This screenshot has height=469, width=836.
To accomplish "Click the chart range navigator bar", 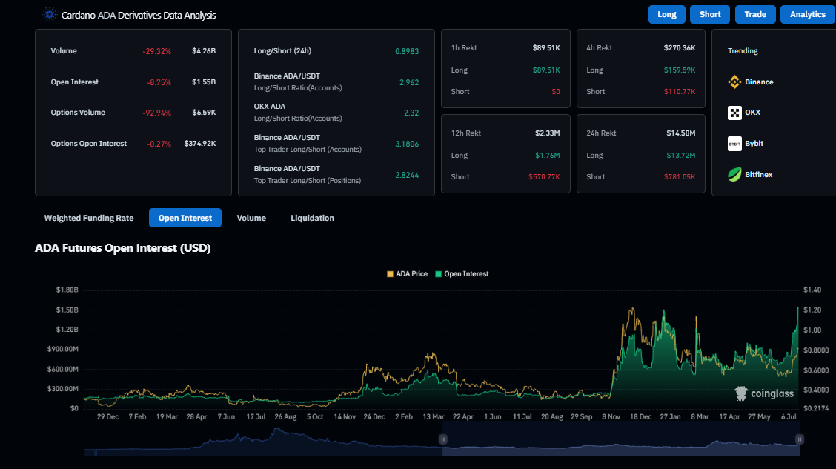I will coord(442,441).
